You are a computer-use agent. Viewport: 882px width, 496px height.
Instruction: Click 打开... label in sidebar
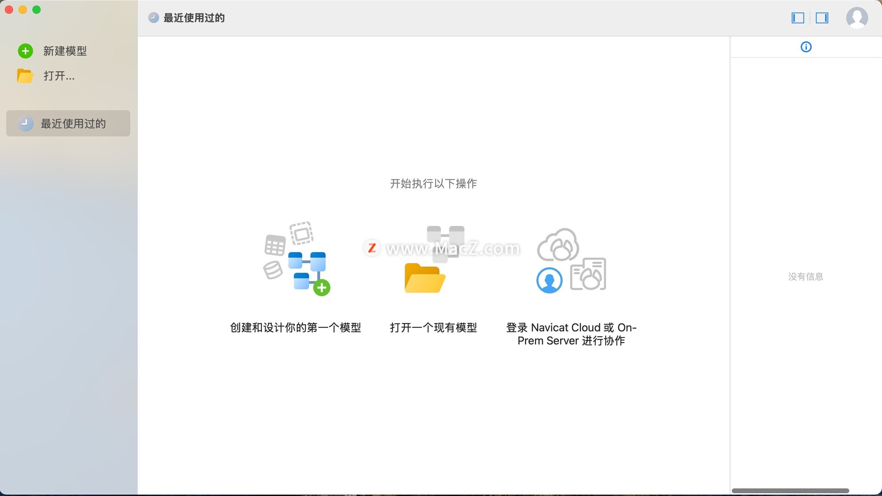59,76
